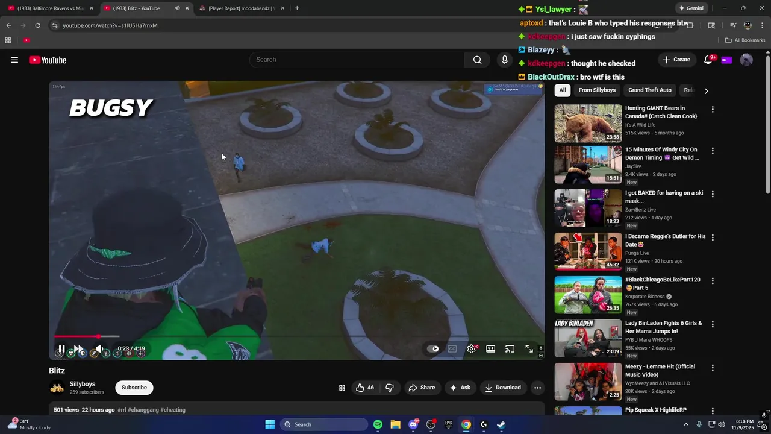Viewport: 771px width, 434px height.
Task: Open video player settings gear
Action: (472, 349)
